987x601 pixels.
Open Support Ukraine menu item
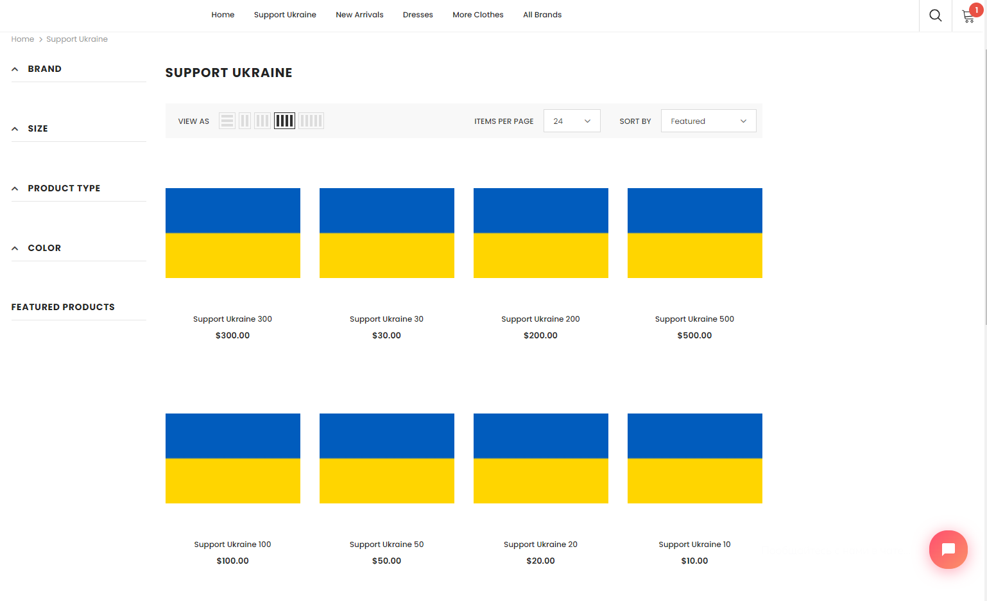pos(285,15)
